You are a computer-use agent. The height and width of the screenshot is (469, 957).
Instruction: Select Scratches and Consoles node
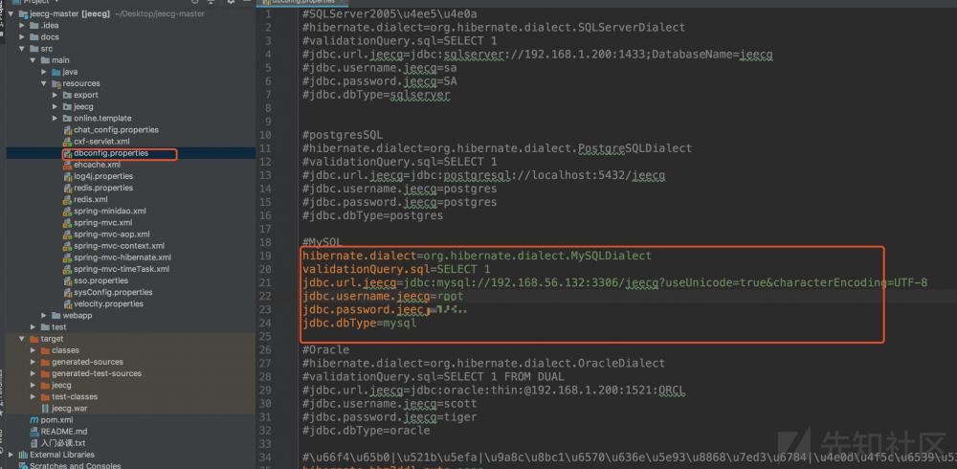pyautogui.click(x=75, y=465)
